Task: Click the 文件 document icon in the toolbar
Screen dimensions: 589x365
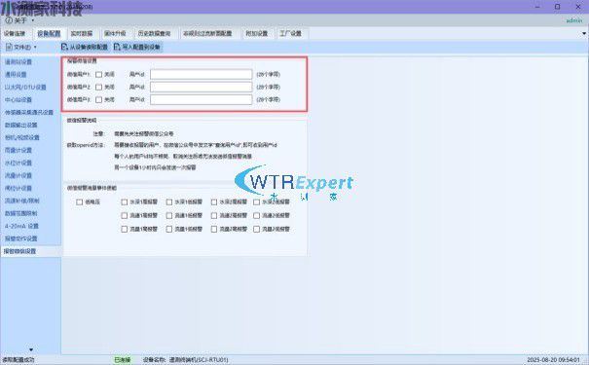Action: [x=9, y=47]
